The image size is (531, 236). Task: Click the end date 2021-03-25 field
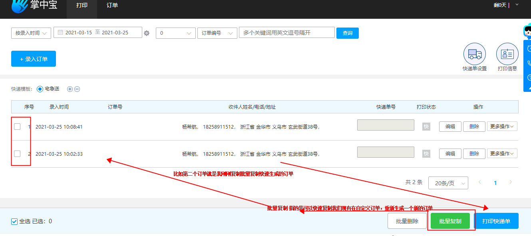tap(115, 33)
